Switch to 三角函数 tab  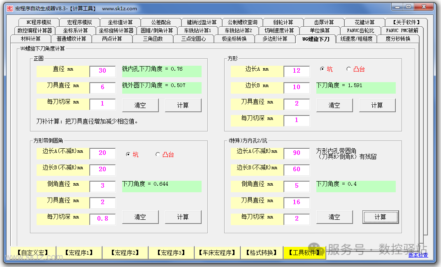(x=153, y=39)
